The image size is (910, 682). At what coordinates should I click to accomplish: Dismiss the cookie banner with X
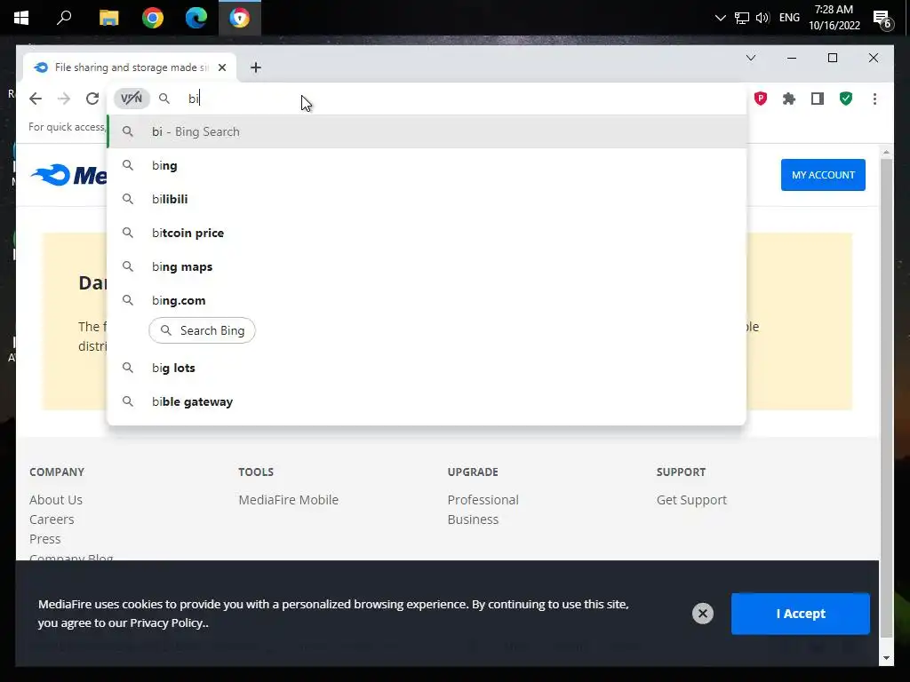(702, 614)
